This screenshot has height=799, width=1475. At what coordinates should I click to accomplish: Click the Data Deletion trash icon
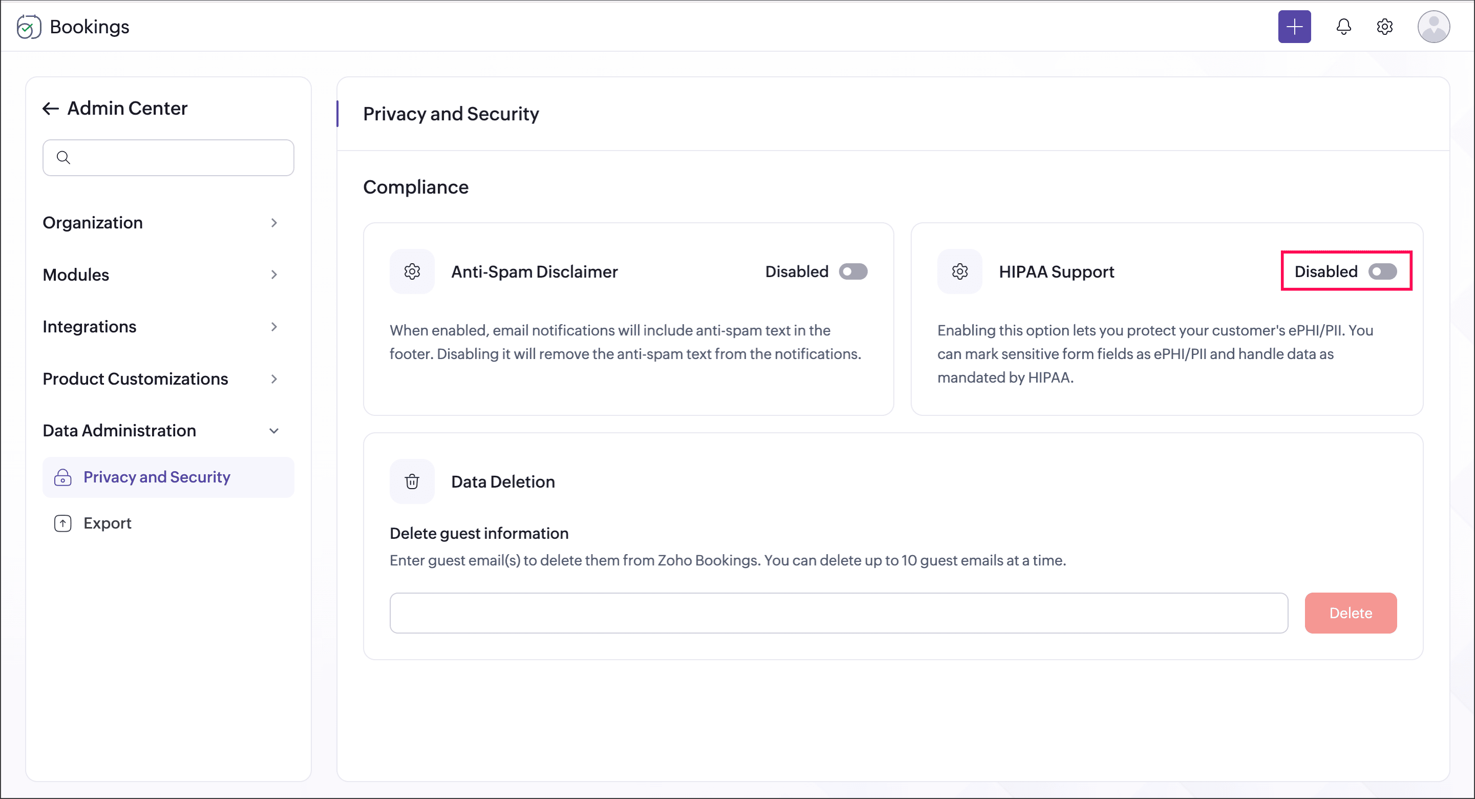point(412,481)
